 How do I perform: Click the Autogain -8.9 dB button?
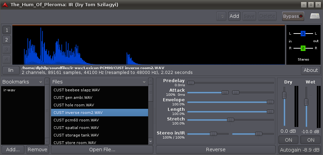[299, 150]
